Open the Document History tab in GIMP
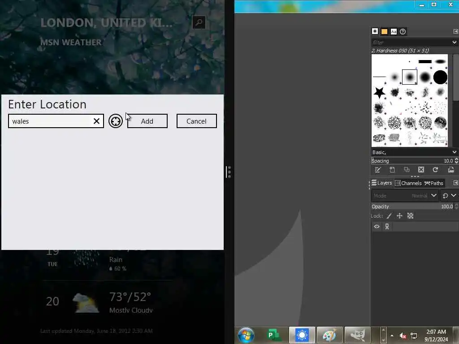Screen dimensions: 459x344 tap(403, 31)
